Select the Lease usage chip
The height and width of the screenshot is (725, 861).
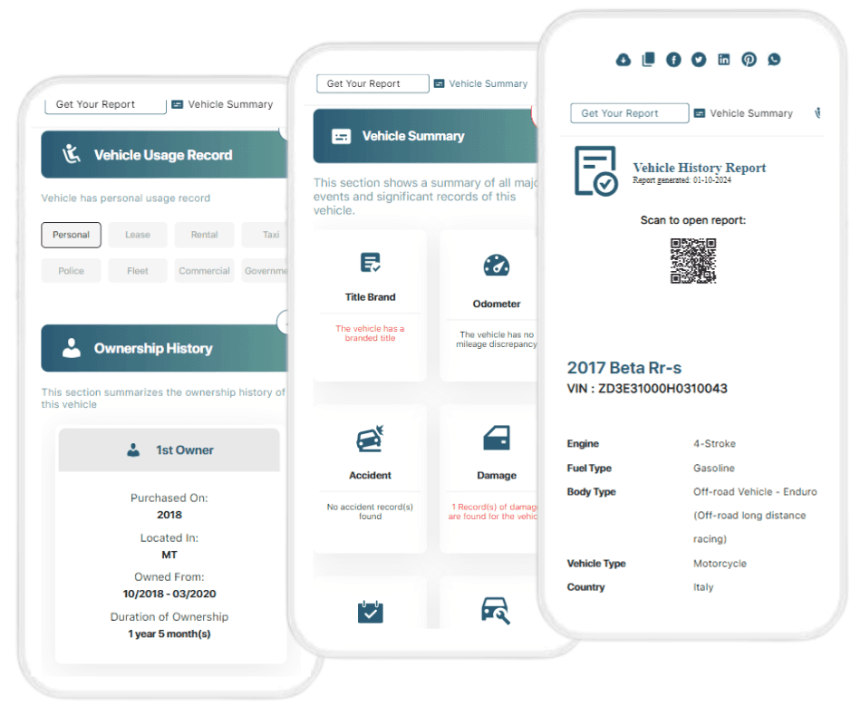pos(138,235)
